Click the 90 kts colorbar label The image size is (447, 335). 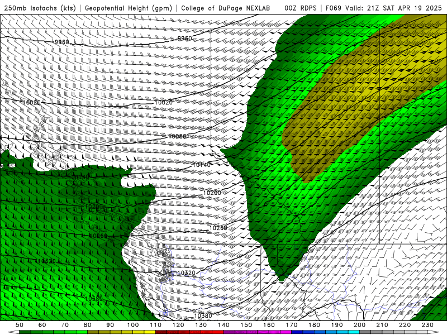[x=110, y=325]
